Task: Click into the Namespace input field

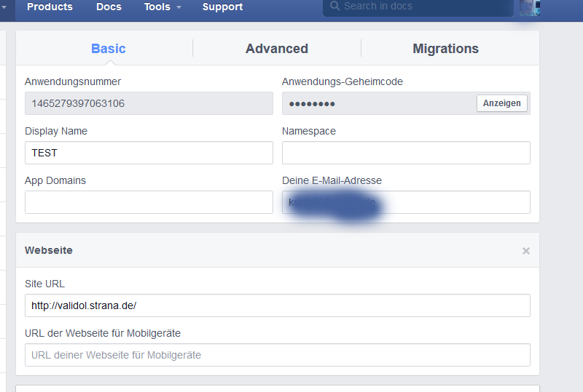Action: click(406, 153)
